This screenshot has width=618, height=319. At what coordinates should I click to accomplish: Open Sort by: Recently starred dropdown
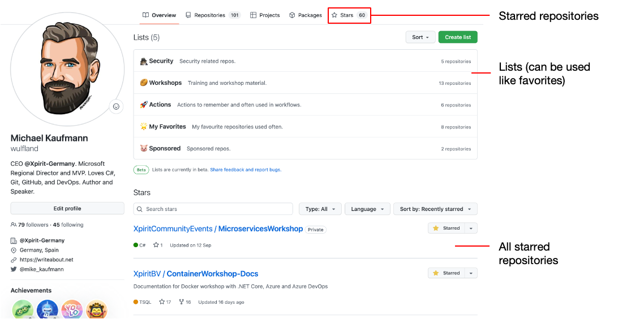(x=435, y=209)
